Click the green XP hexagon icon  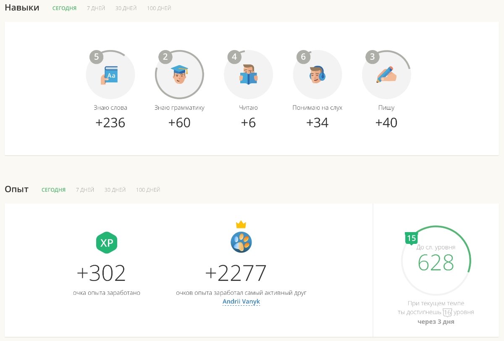click(x=107, y=243)
